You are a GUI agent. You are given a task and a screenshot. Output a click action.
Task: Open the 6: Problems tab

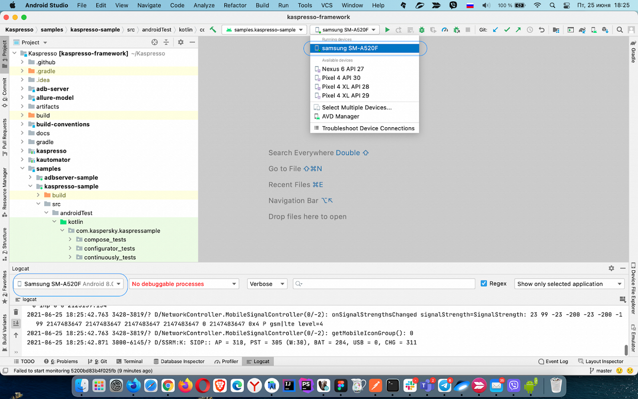click(61, 361)
